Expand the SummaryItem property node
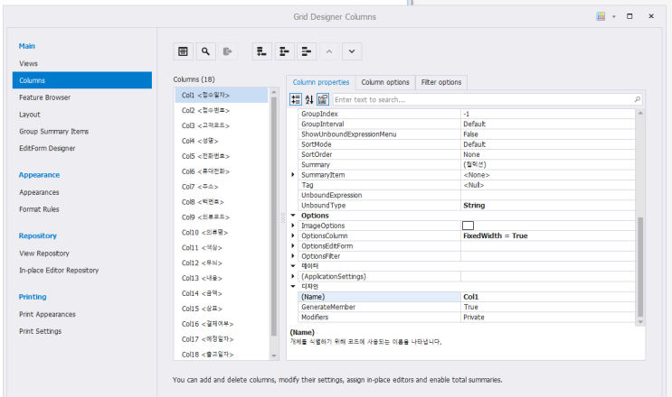The image size is (672, 397). click(292, 174)
